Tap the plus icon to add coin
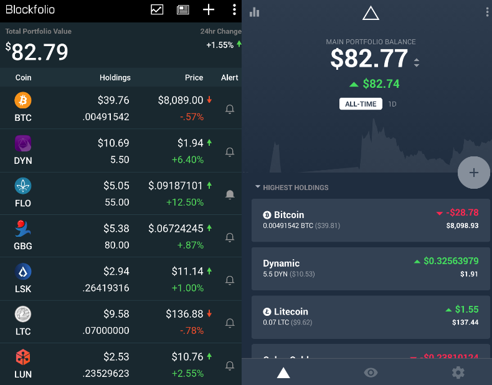 209,9
